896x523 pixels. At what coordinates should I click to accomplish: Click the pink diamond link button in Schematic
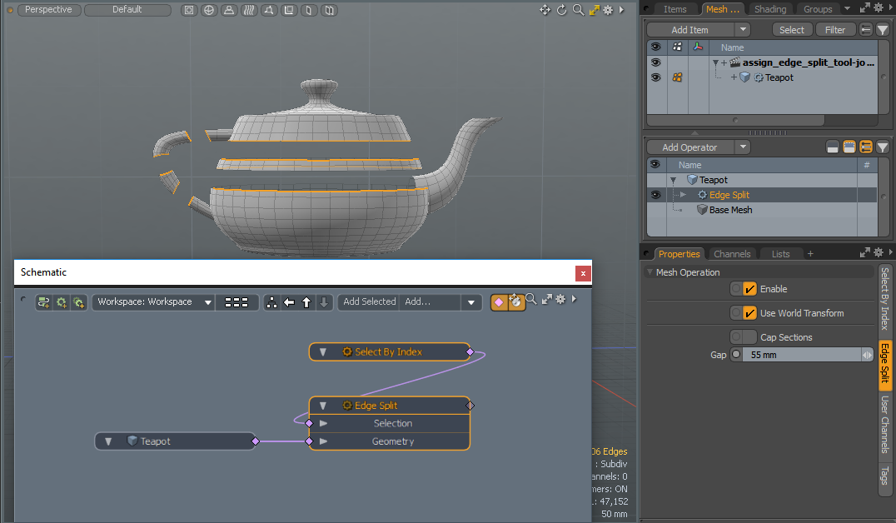tap(499, 302)
